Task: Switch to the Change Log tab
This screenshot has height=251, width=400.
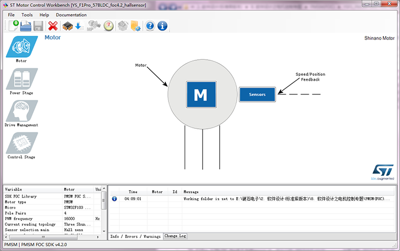Action: [175, 236]
